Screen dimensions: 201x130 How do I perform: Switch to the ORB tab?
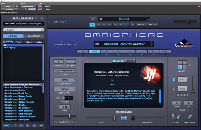(82, 51)
